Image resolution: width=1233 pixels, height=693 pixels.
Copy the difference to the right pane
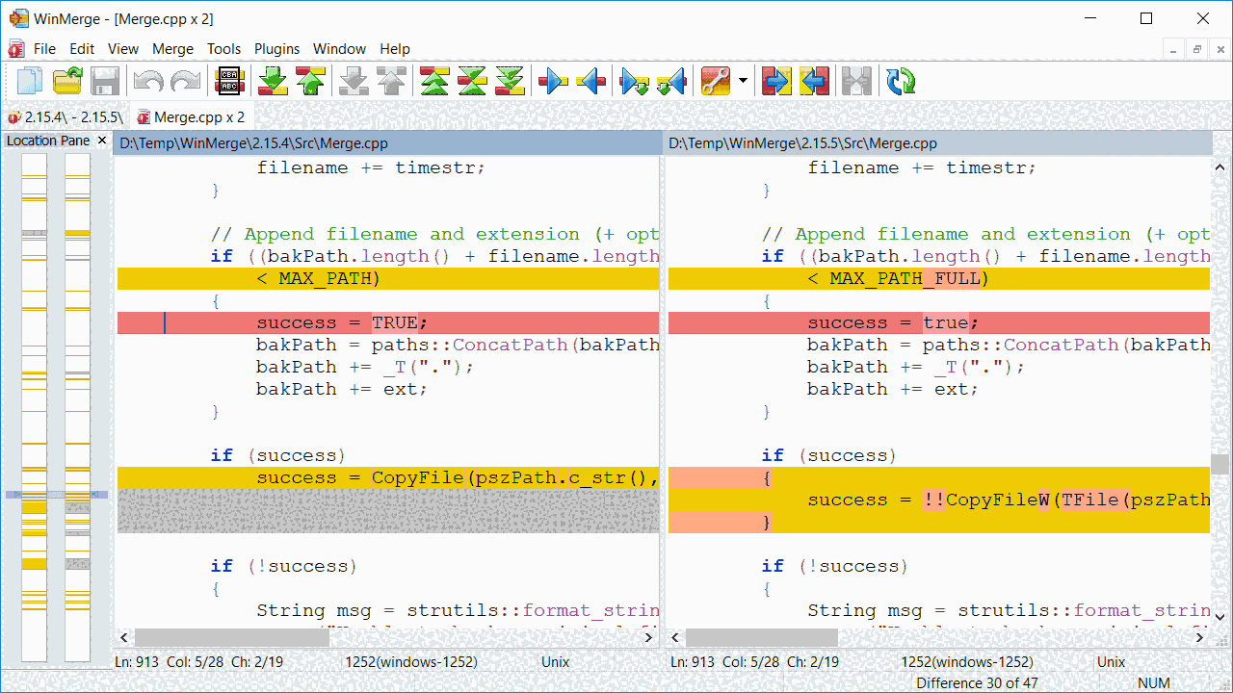click(x=552, y=81)
